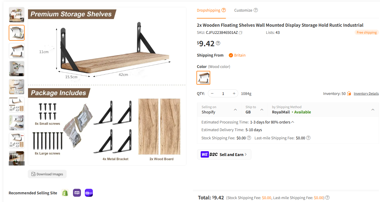Select the WE D2C recommended selling site icon
This screenshot has width=380, height=202.
[x=89, y=193]
